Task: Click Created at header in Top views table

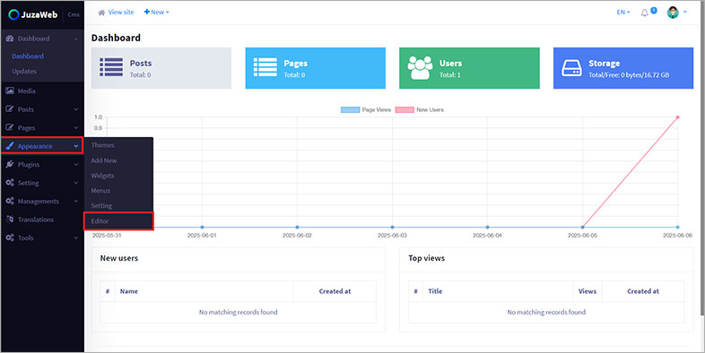Action: (643, 291)
